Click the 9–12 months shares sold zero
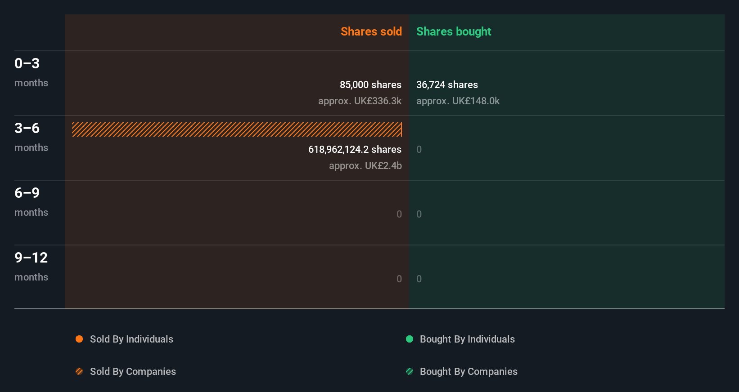739x392 pixels. click(x=399, y=279)
